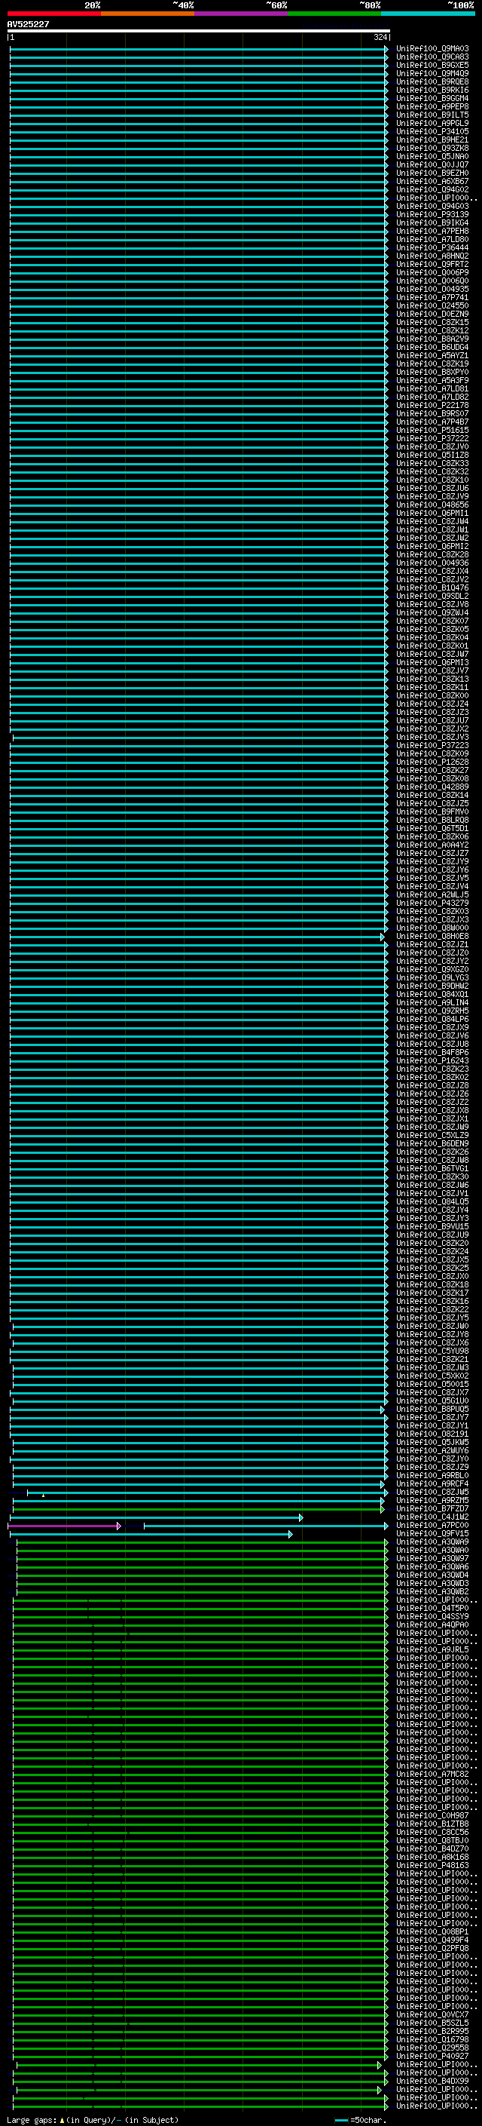482x2126 pixels.
Task: Select the UniRef100_P43279 label
Action: 432,903
